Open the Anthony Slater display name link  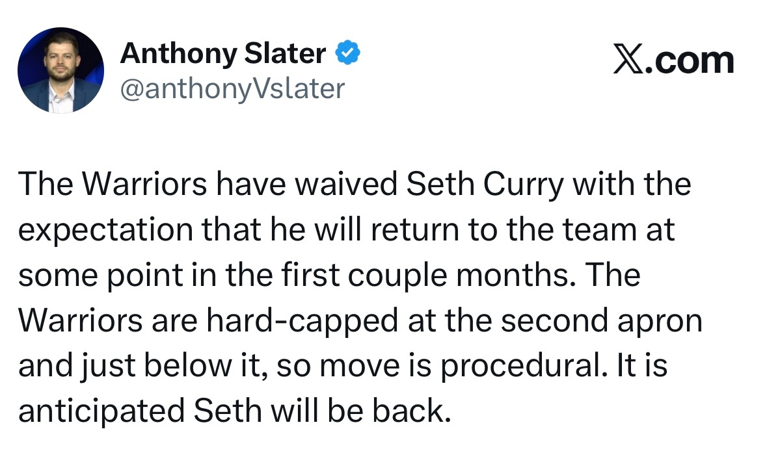click(223, 54)
